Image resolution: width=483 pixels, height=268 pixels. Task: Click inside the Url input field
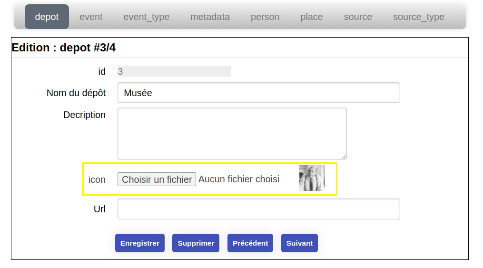(x=259, y=209)
